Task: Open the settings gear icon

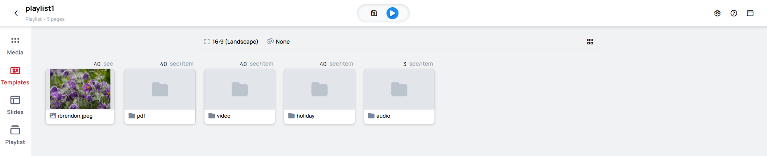Action: pyautogui.click(x=717, y=13)
